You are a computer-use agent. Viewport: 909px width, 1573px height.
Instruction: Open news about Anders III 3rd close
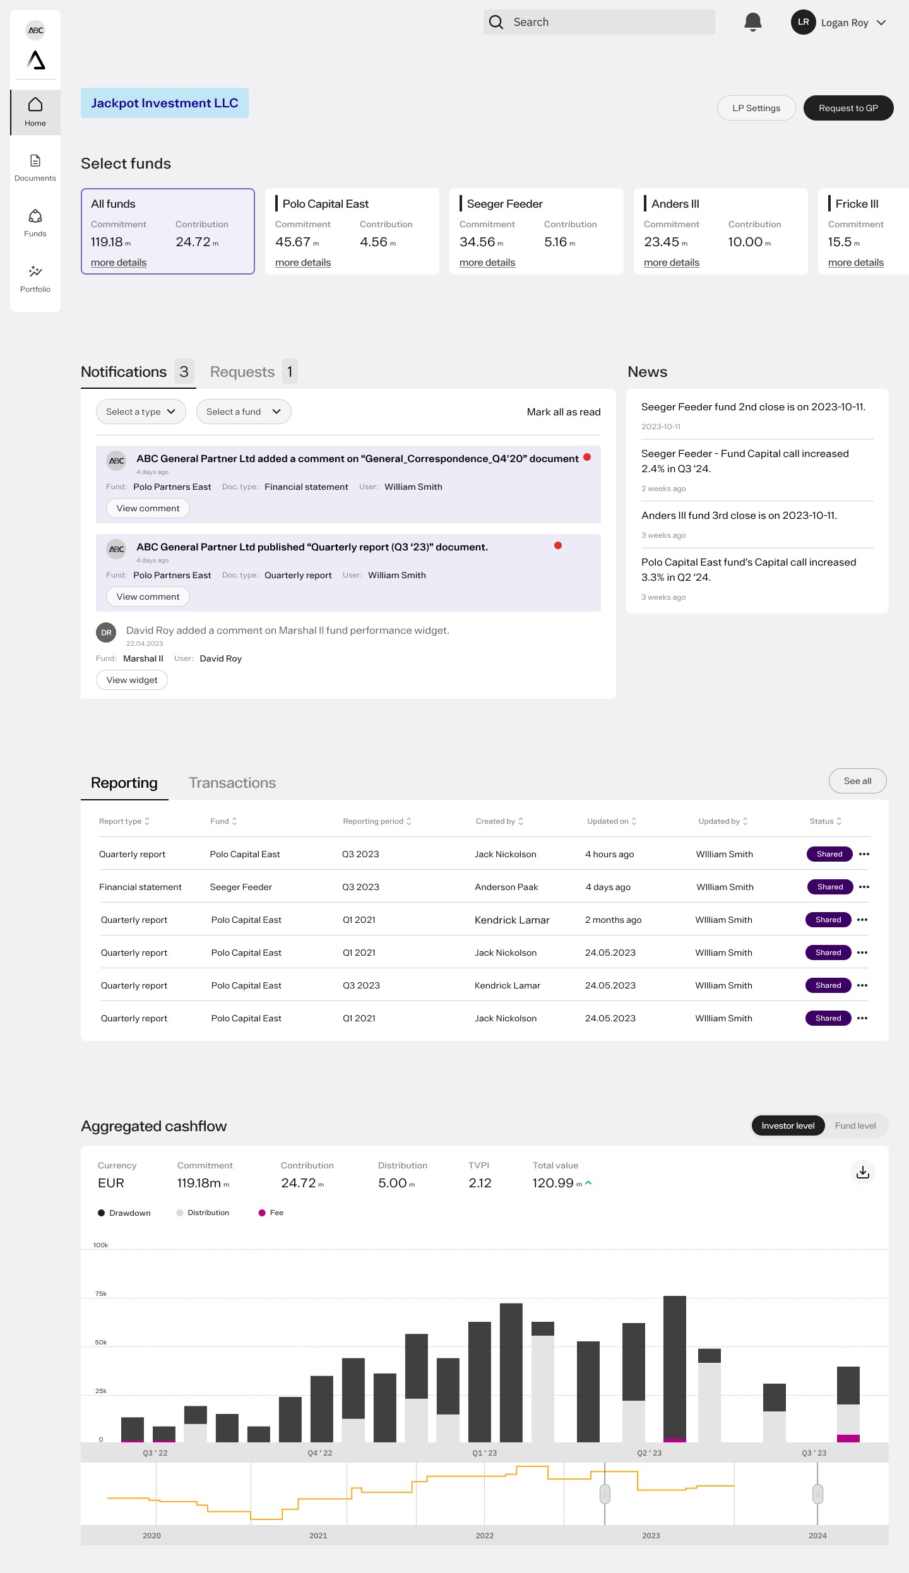[739, 516]
